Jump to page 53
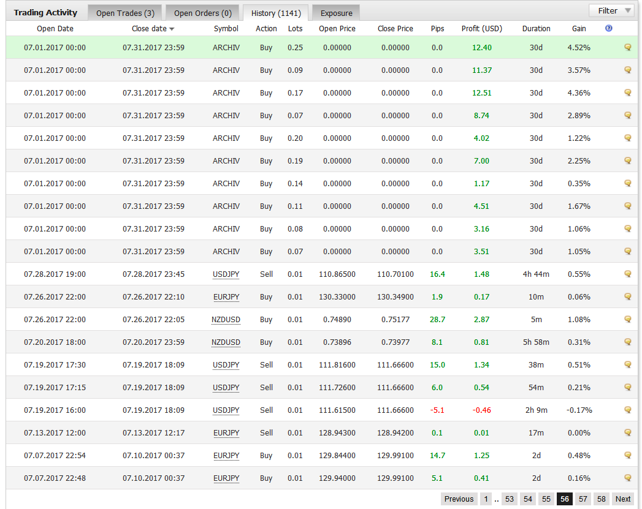Image resolution: width=642 pixels, height=509 pixels. click(510, 499)
